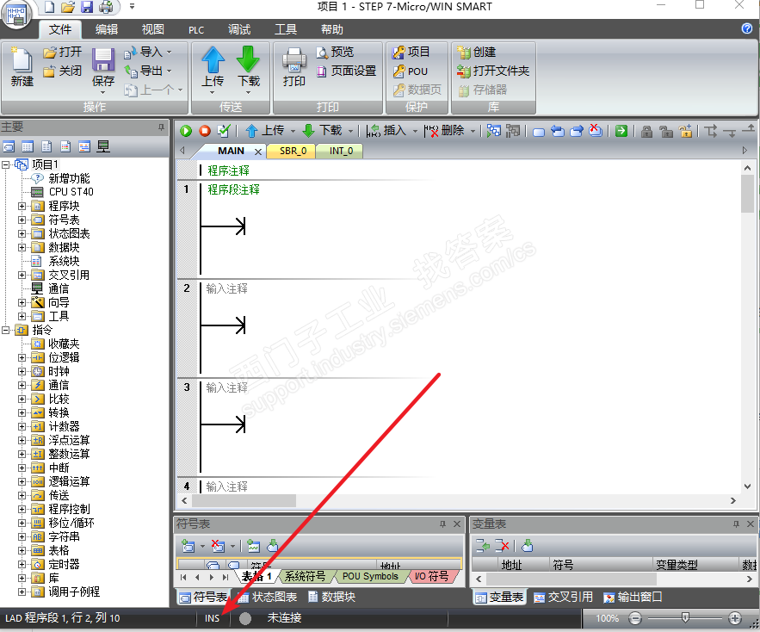Expand the 符号表 tree node
Screen dimensions: 760x632
[22, 220]
